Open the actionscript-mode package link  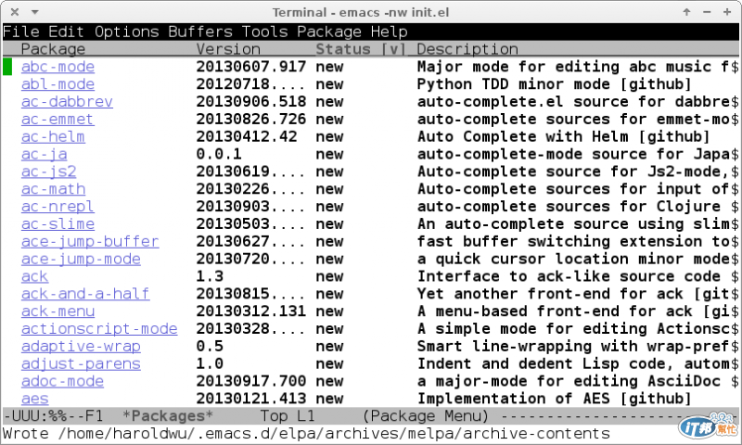(x=99, y=328)
